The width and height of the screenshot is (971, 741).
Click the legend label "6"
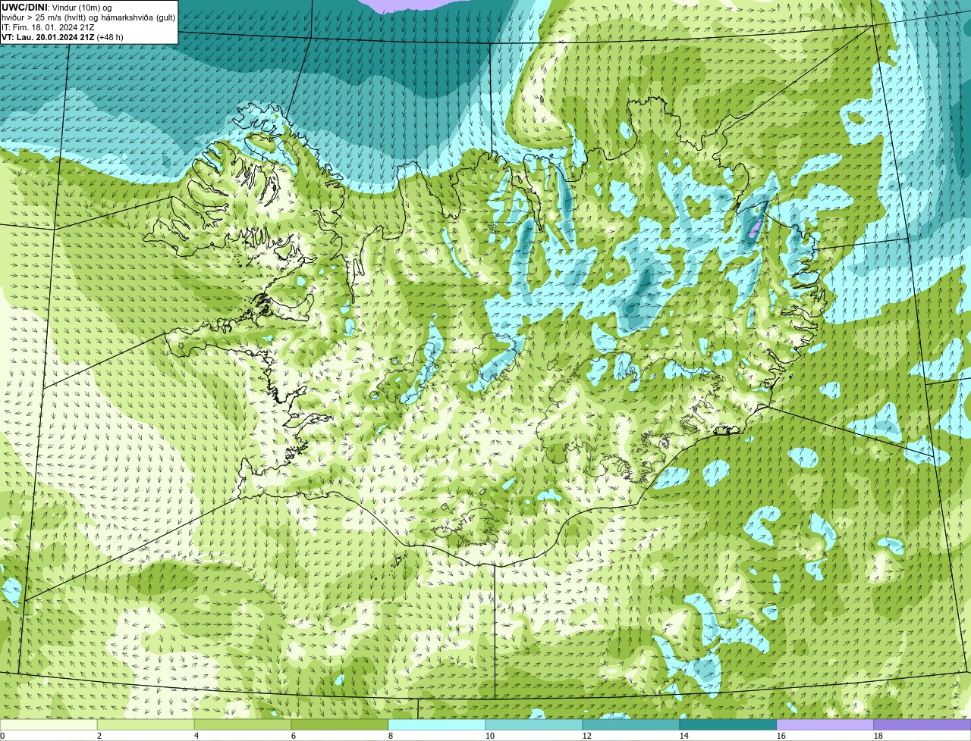tap(294, 736)
